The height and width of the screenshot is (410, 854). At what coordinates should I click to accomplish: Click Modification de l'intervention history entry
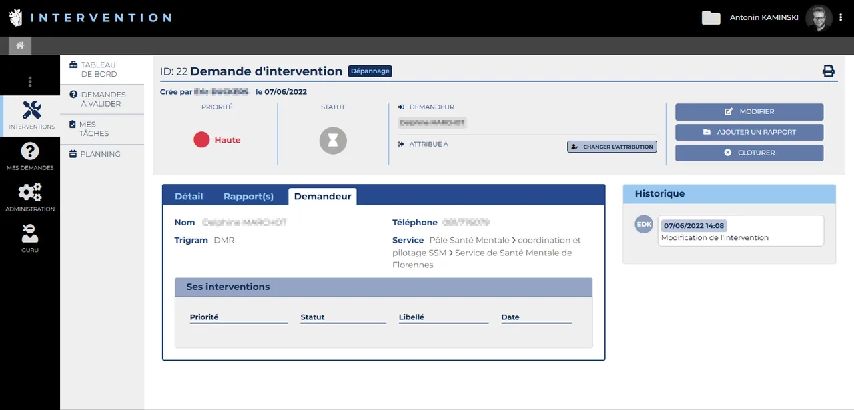[x=715, y=237]
